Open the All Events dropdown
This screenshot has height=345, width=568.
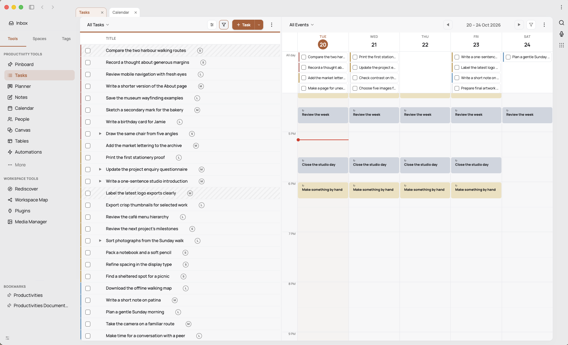click(x=301, y=25)
